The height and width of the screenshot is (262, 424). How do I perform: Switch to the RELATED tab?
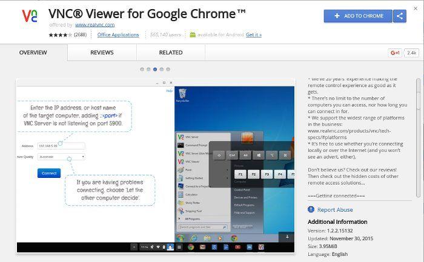tap(170, 53)
